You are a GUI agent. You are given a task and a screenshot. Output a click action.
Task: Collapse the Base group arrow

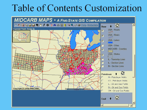point(111,26)
